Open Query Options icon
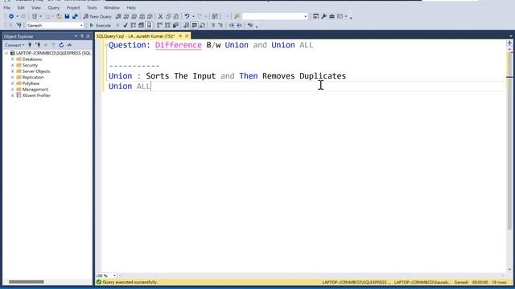515x289 pixels. tap(141, 25)
